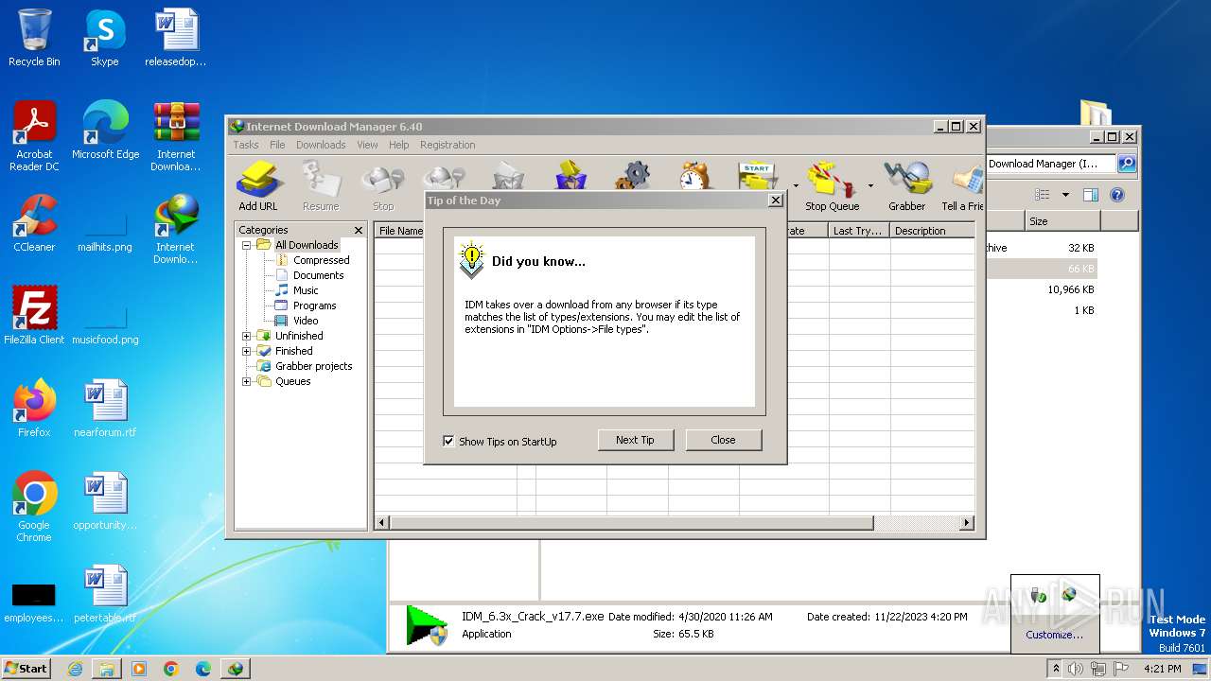Open the Explorer view options dropdown arrow

tap(1065, 195)
